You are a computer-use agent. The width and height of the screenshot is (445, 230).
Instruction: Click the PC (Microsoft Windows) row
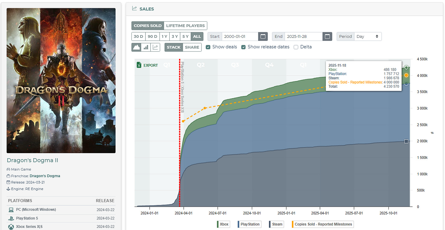point(61,210)
